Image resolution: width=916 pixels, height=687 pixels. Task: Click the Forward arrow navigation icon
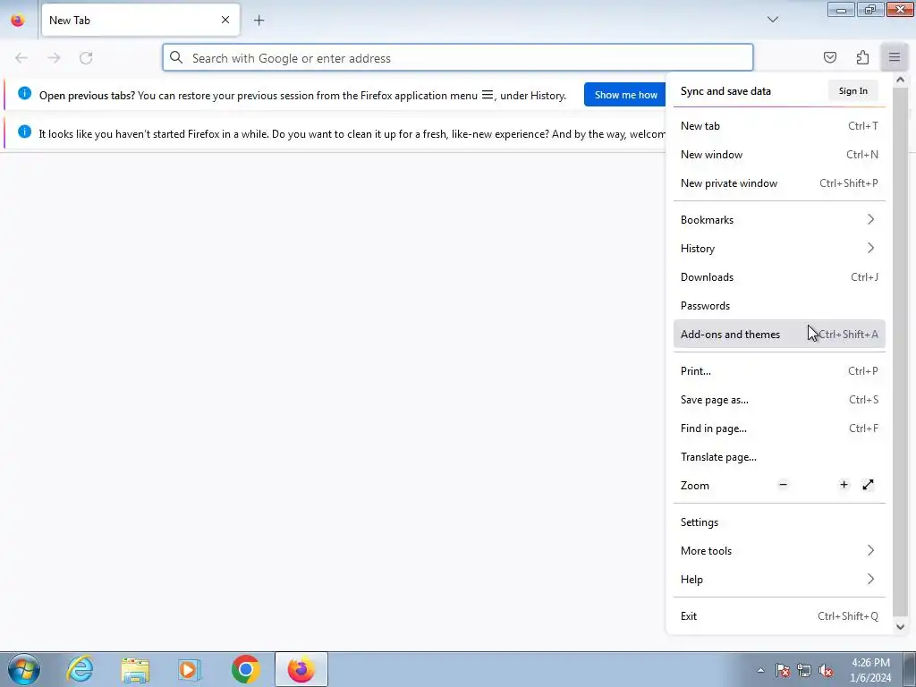[54, 58]
